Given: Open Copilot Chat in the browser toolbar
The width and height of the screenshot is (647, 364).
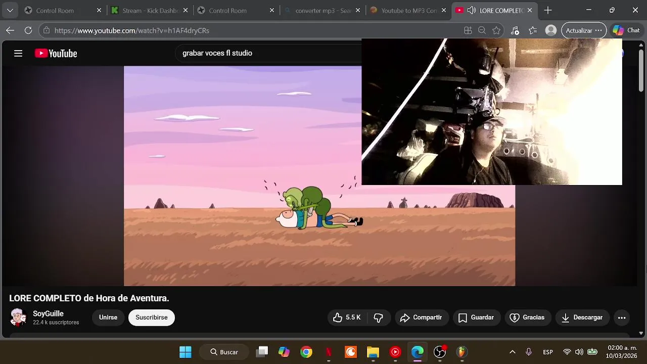Looking at the screenshot, I should (x=626, y=30).
